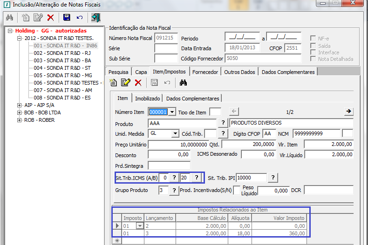Toggle the Nota Detalhada checkbox
Viewport: 368px width, 245px height.
[x=314, y=59]
